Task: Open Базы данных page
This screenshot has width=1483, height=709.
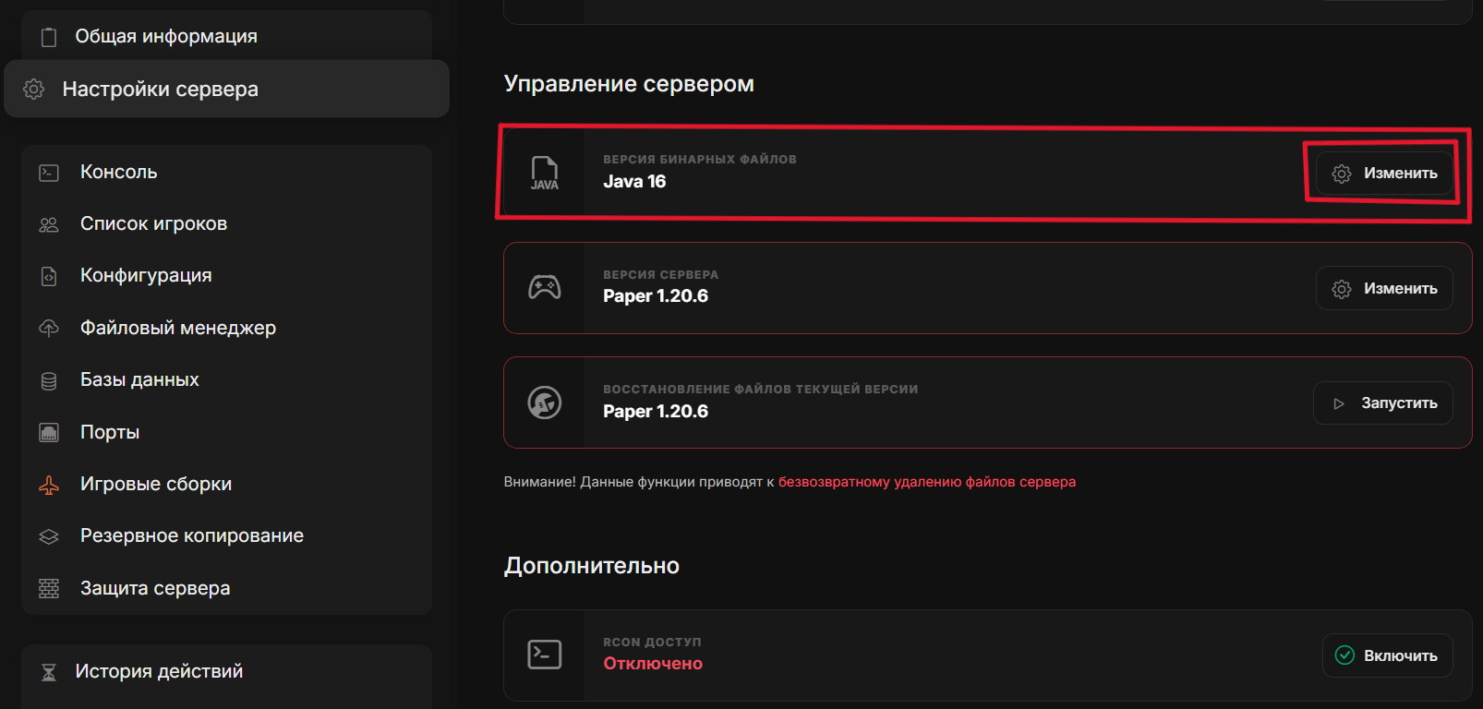Action: [139, 379]
